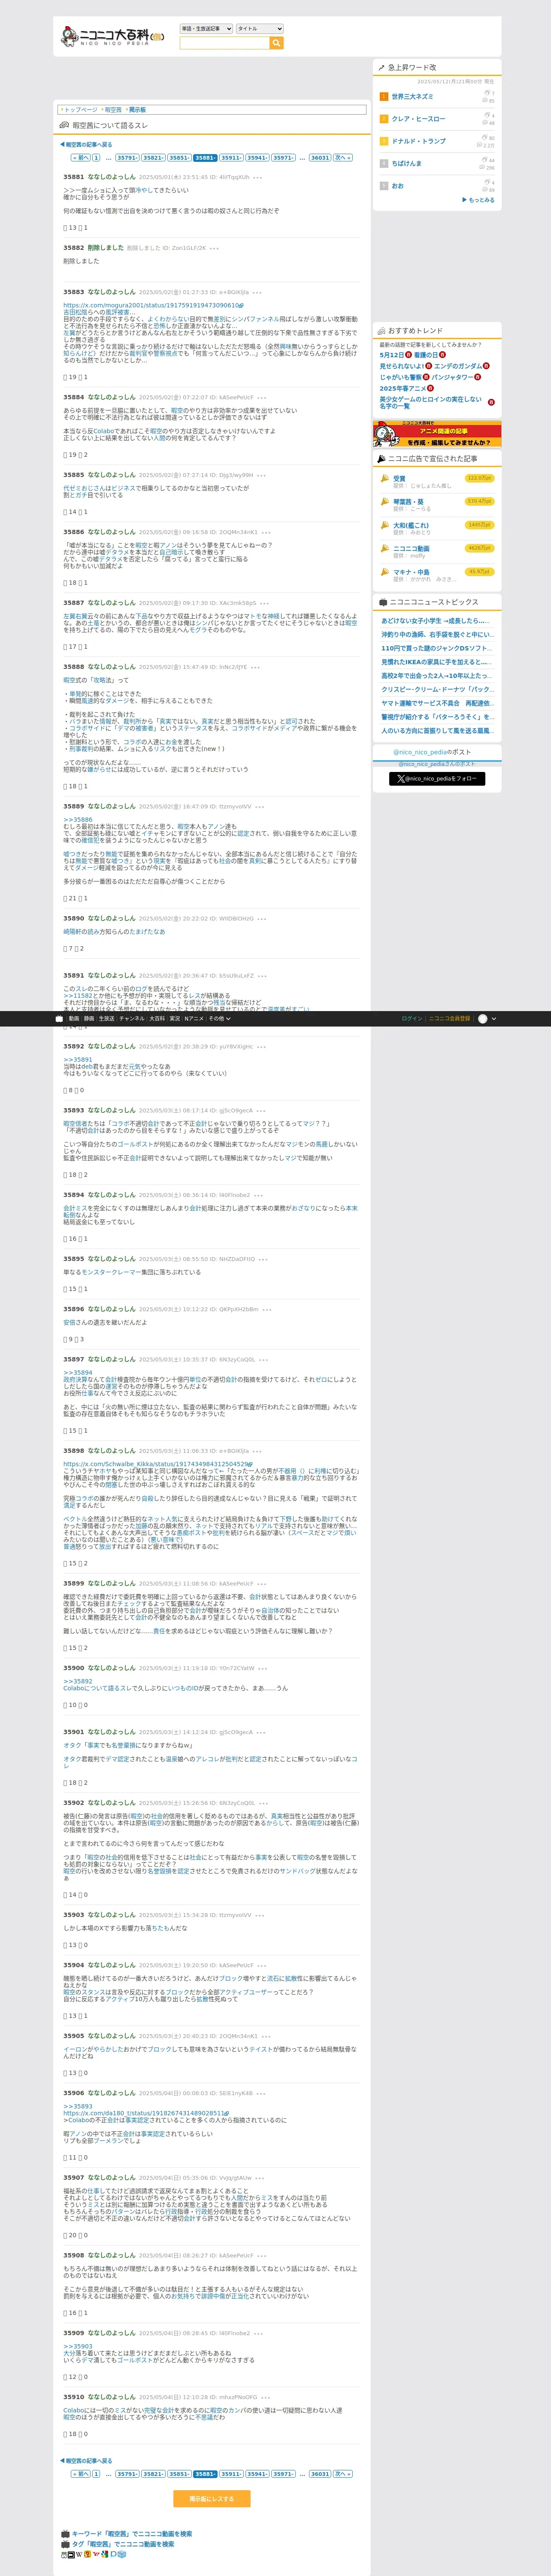Screen dimensions: 551x2576
Task: Open page 36031 in pagination above post 35881
Action: click(x=320, y=158)
